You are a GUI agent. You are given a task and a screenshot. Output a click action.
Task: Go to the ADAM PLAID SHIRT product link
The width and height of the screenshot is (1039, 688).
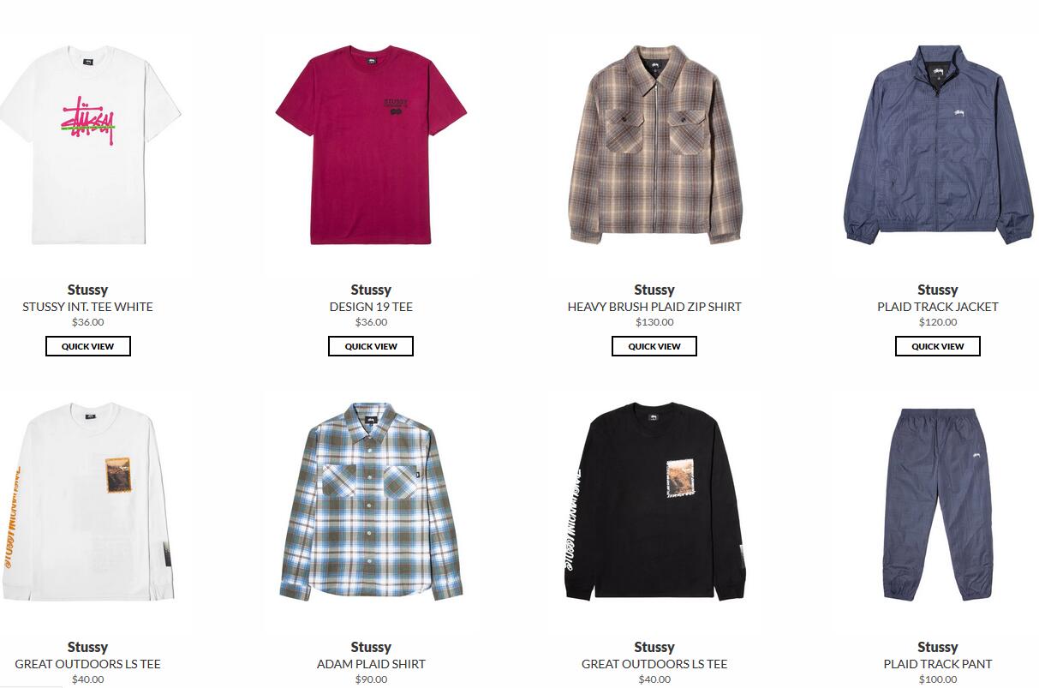pyautogui.click(x=371, y=664)
